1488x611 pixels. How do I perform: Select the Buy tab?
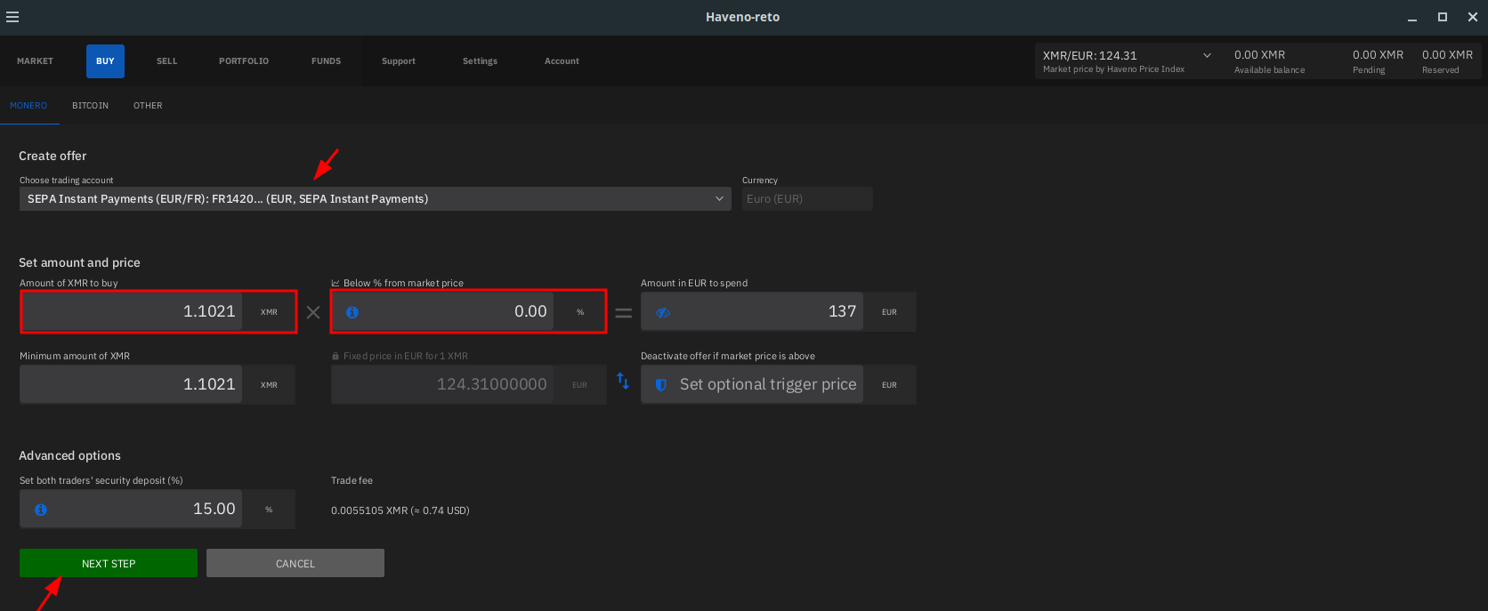coord(105,61)
